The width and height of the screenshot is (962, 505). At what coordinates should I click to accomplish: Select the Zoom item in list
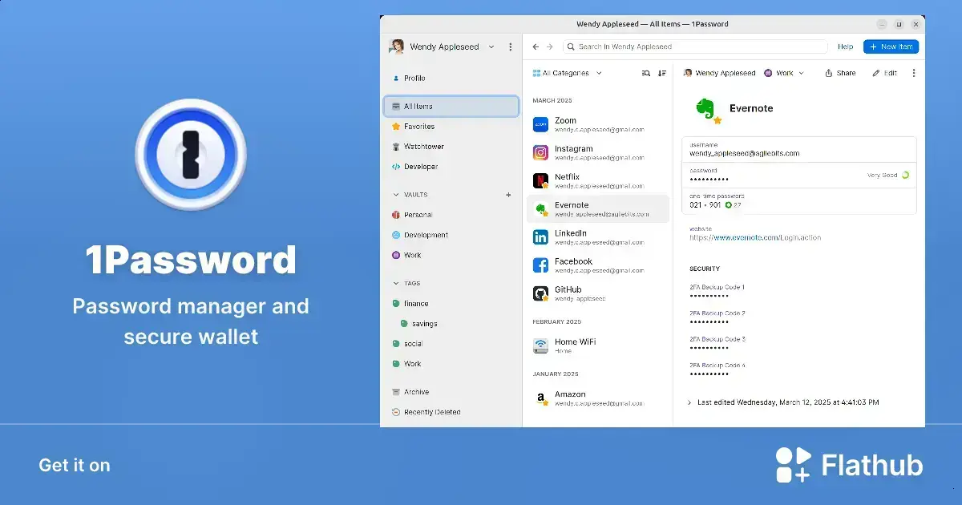598,125
